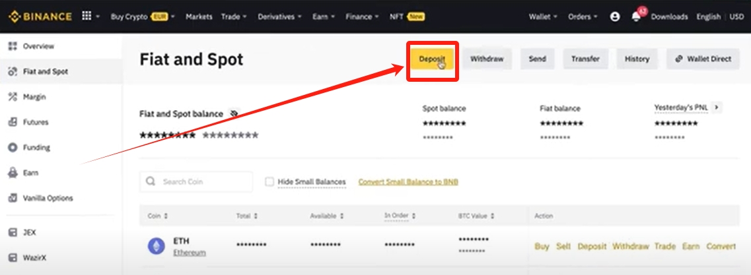The image size is (751, 275).
Task: Click the Overview sidebar icon
Action: [x=13, y=46]
